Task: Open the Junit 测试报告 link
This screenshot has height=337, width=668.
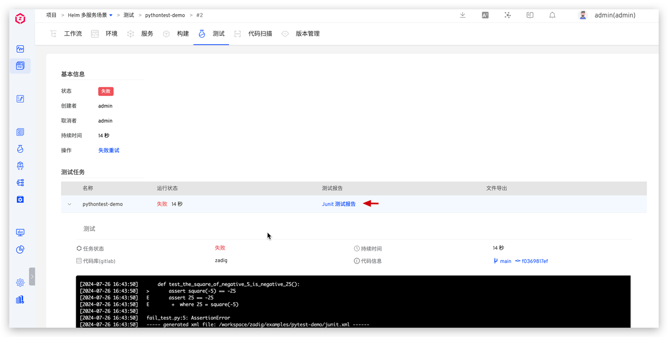Action: (x=339, y=204)
